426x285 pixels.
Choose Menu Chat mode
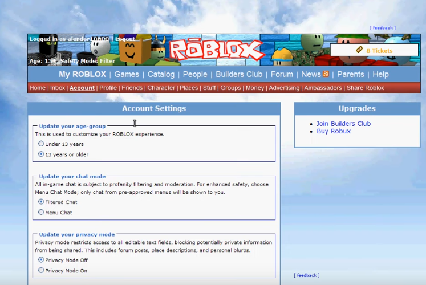click(41, 212)
